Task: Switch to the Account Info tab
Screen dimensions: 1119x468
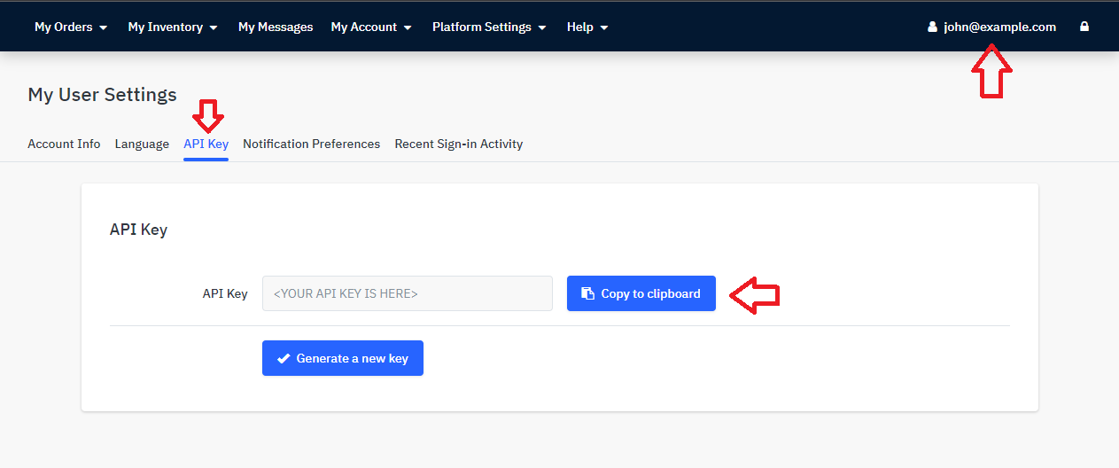Action: tap(64, 144)
